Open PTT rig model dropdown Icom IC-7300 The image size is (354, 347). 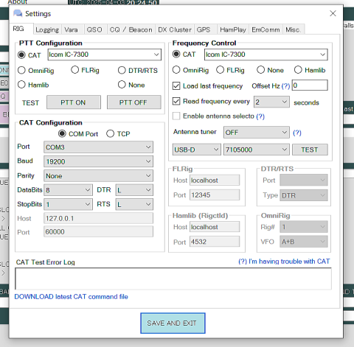105,55
